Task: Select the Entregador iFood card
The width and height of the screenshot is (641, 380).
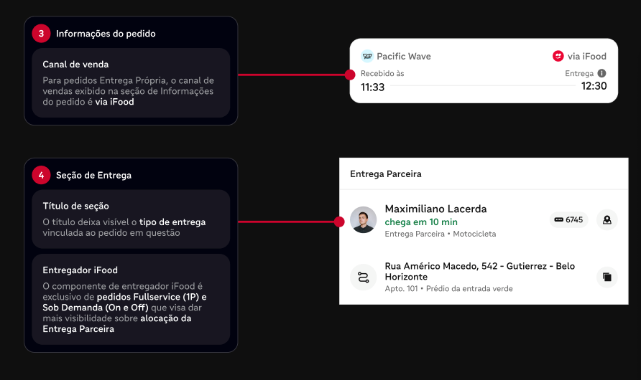Action: (131, 299)
